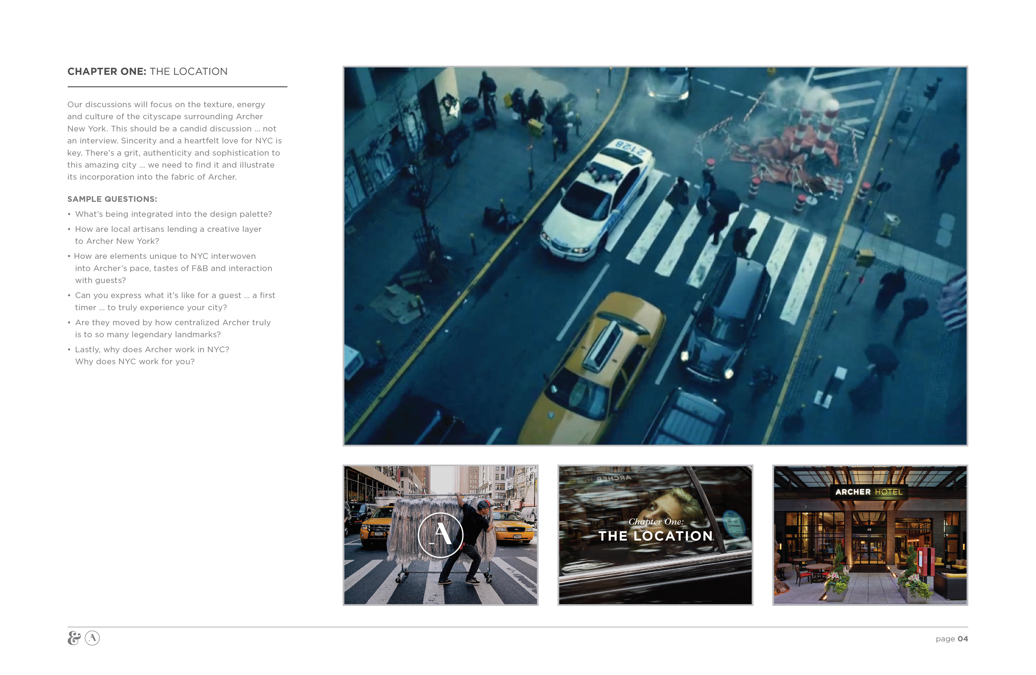Open the Archer Hotel entrance thumbnail
1036x675 pixels.
(870, 535)
